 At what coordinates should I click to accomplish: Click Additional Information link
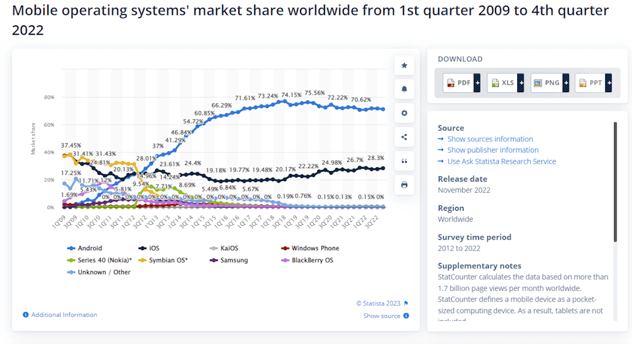coord(64,314)
